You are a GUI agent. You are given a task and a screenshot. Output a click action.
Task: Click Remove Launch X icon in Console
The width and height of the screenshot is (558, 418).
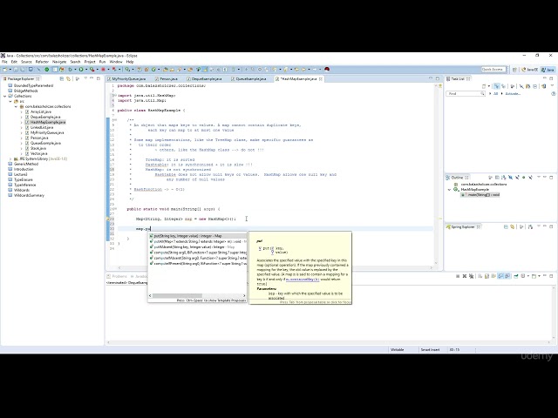[465, 276]
